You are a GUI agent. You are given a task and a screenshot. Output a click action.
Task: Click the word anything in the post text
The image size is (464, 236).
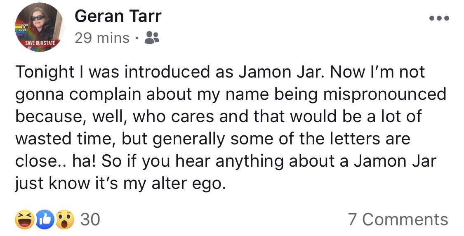[249, 161]
